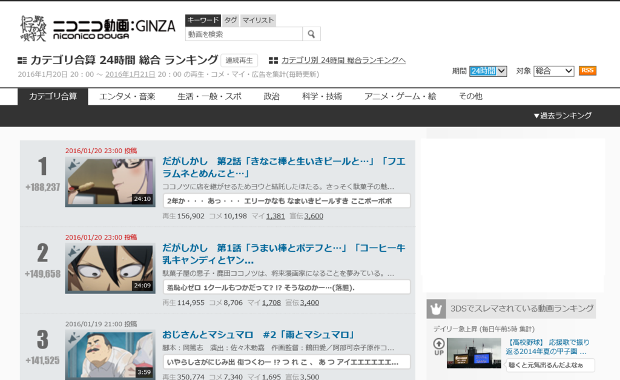The image size is (620, 380).
Task: Select the マイリスト search tab
Action: [x=258, y=20]
